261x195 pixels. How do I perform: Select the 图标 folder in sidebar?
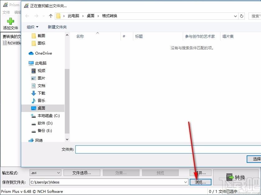pyautogui.click(x=38, y=43)
